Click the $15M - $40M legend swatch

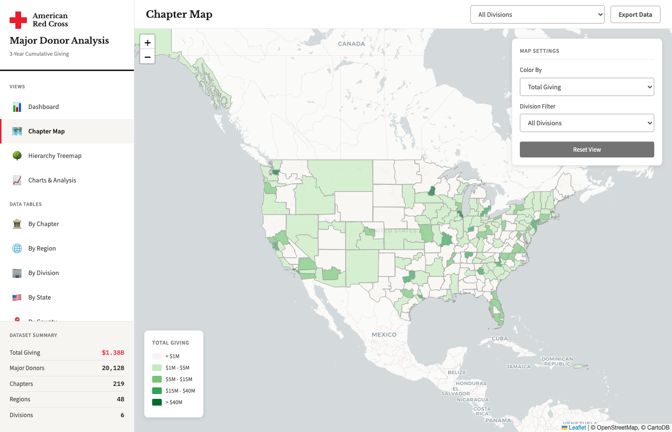157,391
